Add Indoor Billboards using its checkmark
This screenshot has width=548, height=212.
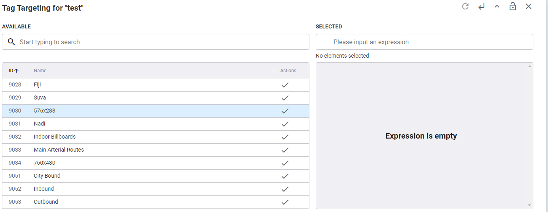[x=285, y=137]
